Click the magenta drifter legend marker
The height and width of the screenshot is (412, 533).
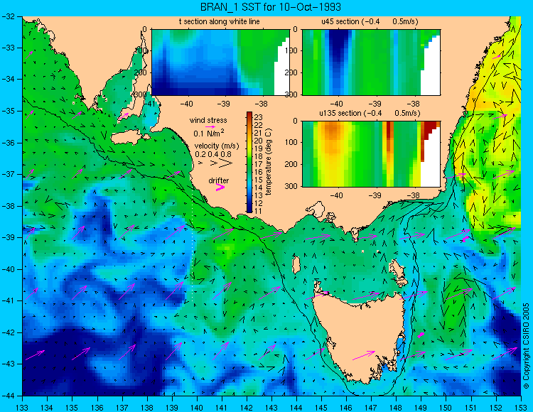click(220, 187)
